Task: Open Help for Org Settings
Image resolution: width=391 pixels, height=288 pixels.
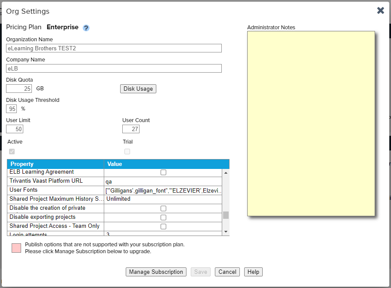Action: (253, 272)
